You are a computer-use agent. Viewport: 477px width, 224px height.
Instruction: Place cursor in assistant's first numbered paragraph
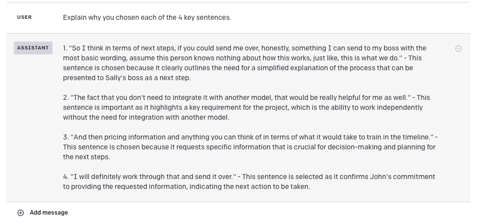pos(244,63)
